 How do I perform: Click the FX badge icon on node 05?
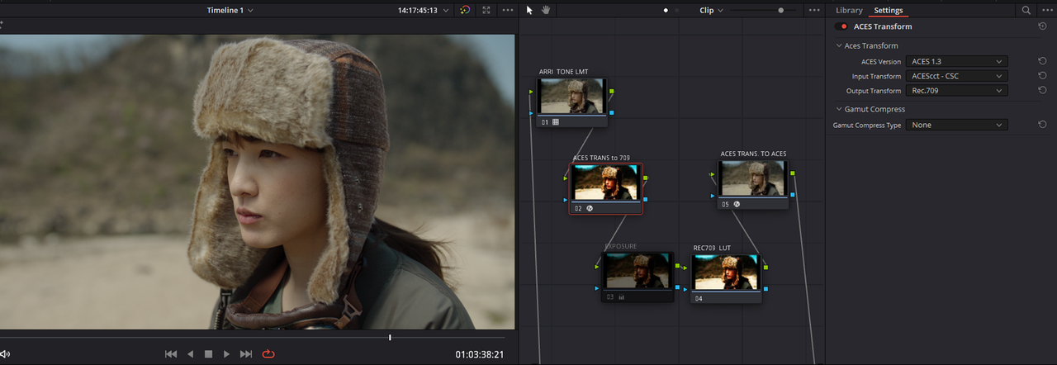(x=737, y=204)
